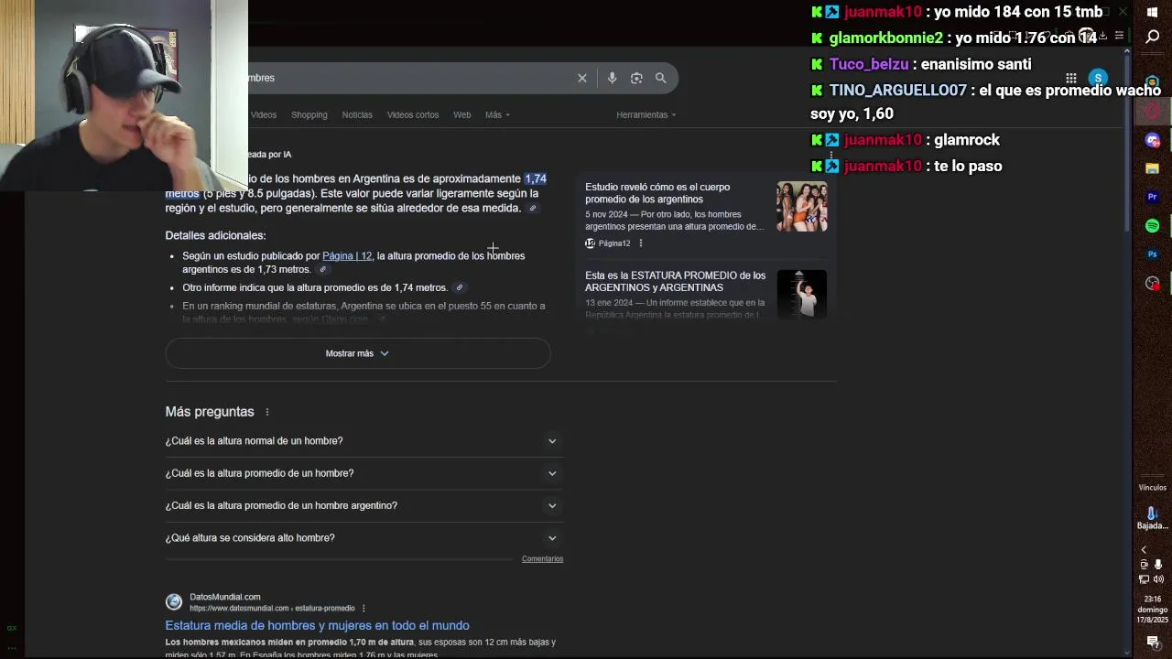Open Discord from the taskbar
This screenshot has width=1172, height=659.
(1153, 140)
